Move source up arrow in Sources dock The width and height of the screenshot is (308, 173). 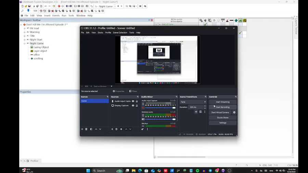tap(126, 129)
